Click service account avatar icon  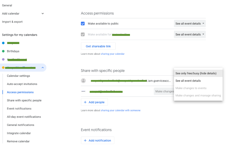(x=83, y=81)
